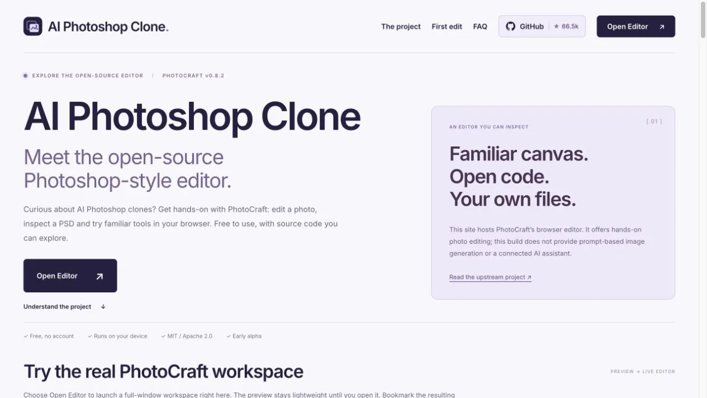Click Try the real PhotoCraft workspace heading

click(x=164, y=371)
